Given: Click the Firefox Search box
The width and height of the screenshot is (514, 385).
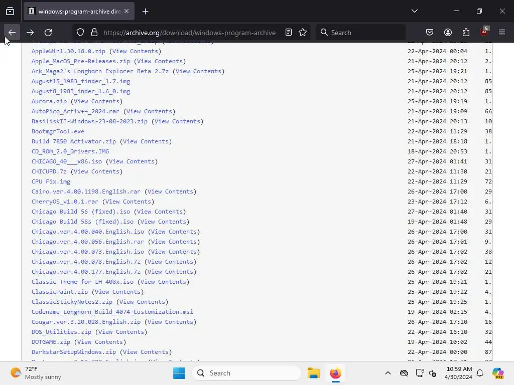Looking at the screenshot, I should pyautogui.click(x=360, y=33).
